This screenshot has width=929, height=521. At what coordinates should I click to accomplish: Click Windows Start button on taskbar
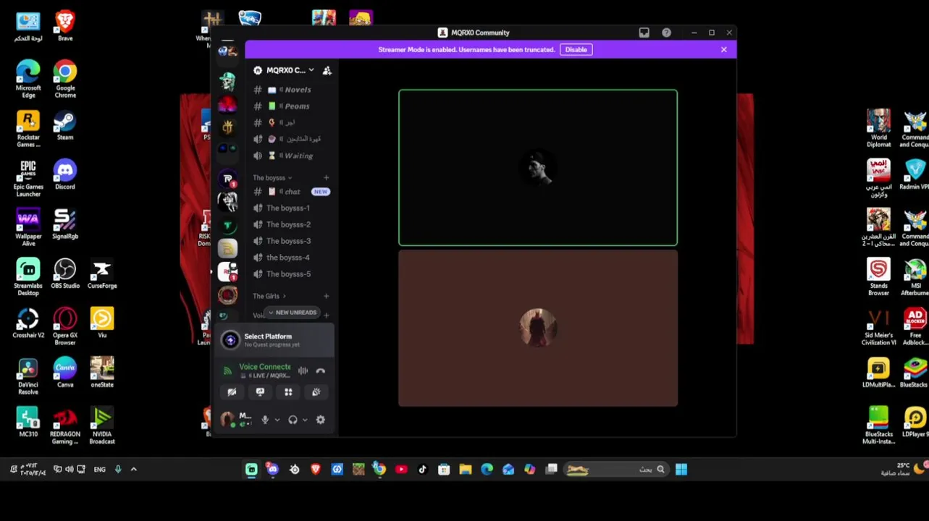681,470
